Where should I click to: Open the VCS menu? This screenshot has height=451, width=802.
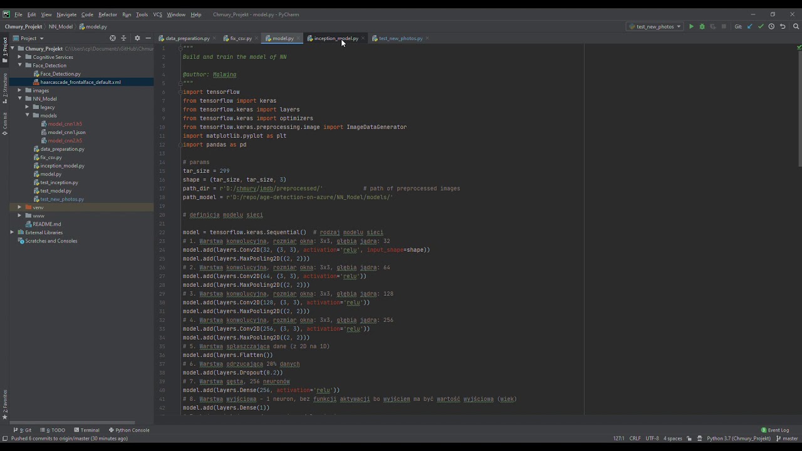click(157, 14)
